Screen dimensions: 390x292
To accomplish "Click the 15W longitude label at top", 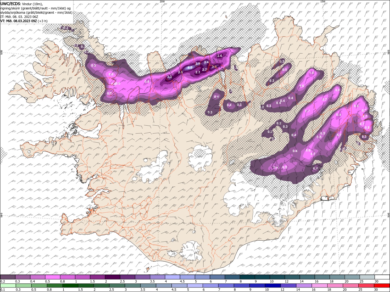I will pyautogui.click(x=323, y=2).
